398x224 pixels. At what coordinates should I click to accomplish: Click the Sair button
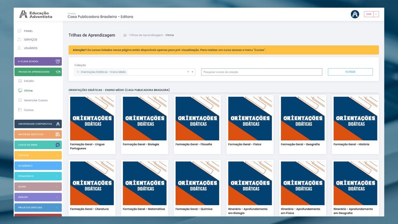(x=368, y=14)
